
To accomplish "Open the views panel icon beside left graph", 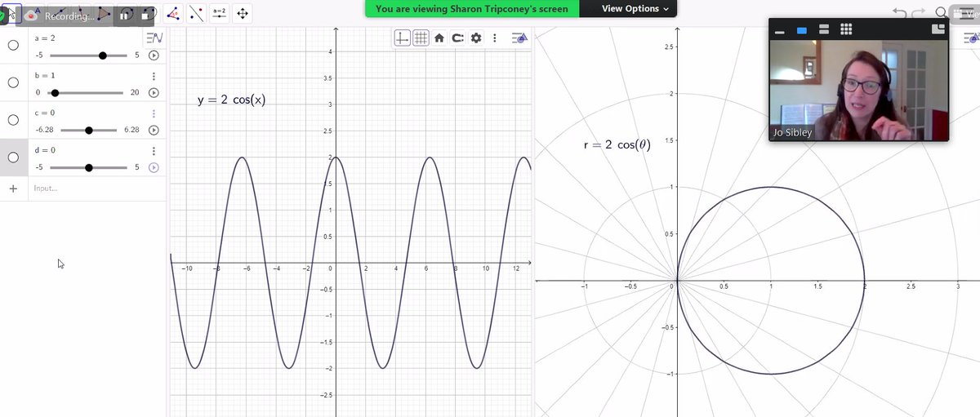I will coord(519,38).
